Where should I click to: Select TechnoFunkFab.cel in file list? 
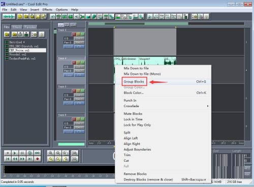click(22, 59)
